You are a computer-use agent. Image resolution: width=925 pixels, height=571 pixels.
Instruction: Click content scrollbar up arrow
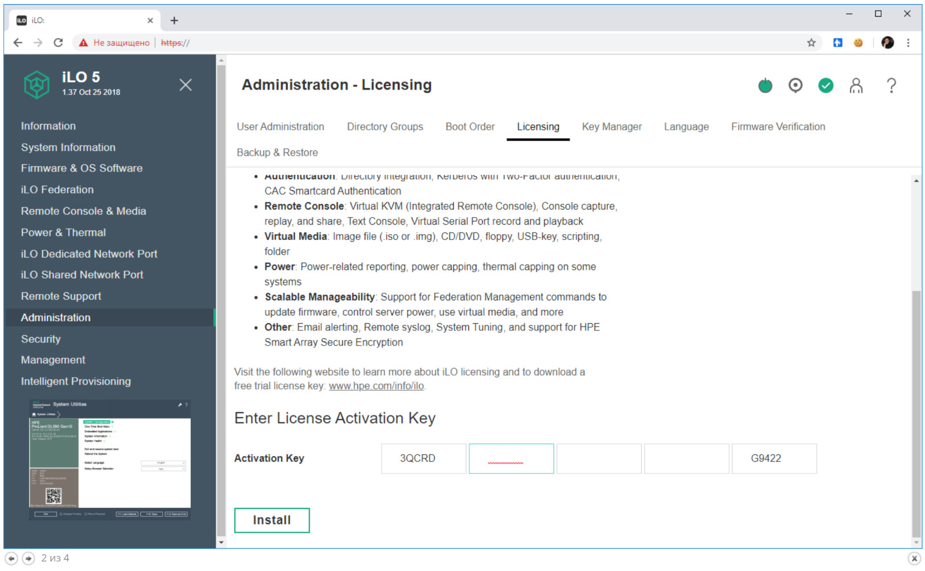pyautogui.click(x=916, y=181)
